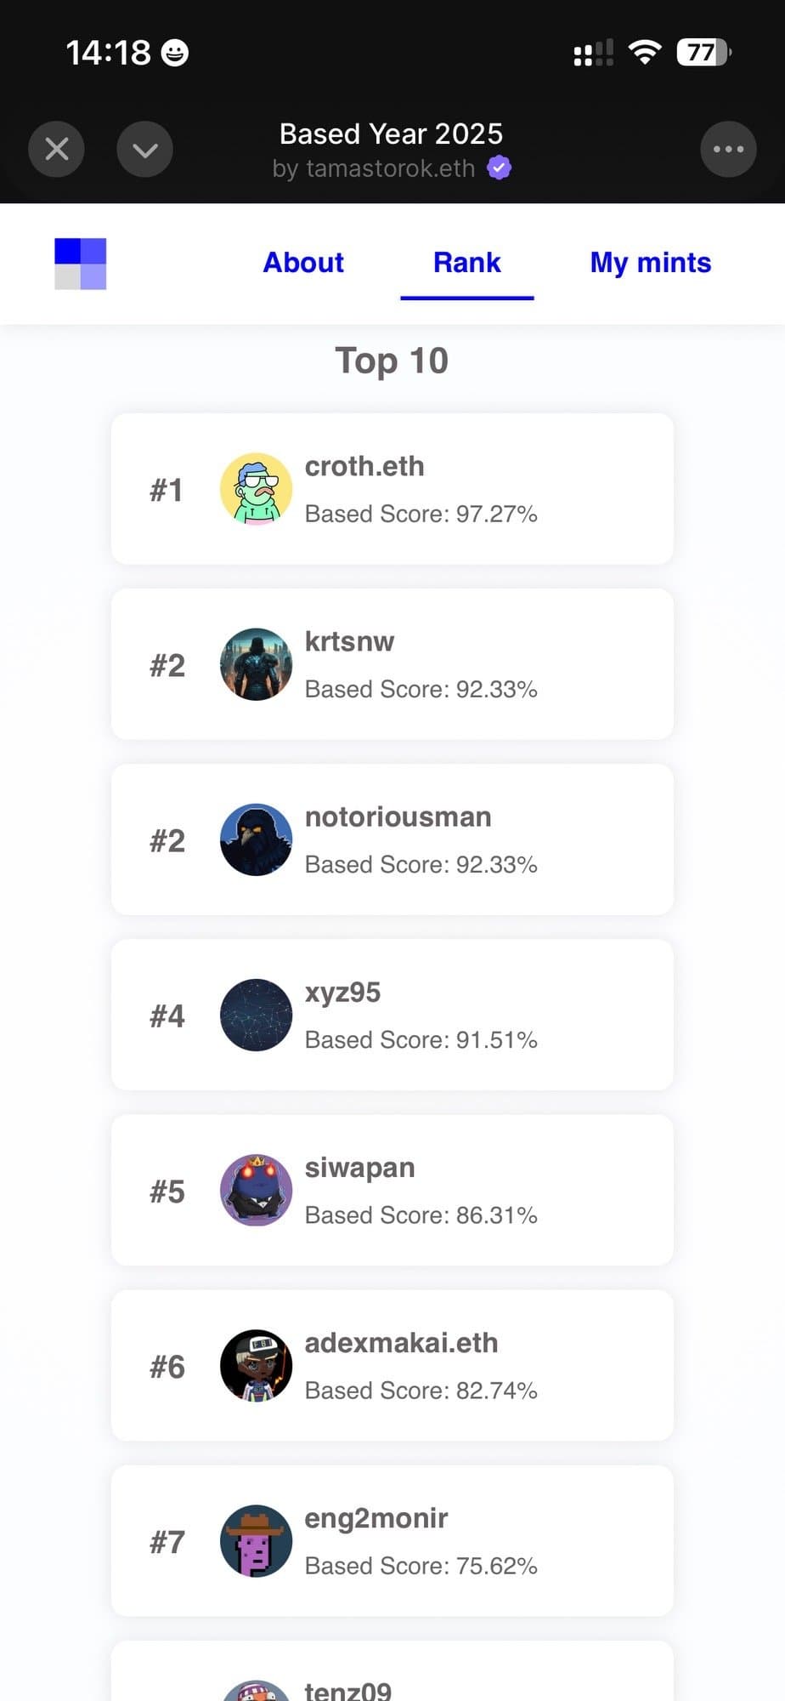785x1701 pixels.
Task: Tap eng2monir's pixel-art avatar
Action: pos(256,1540)
